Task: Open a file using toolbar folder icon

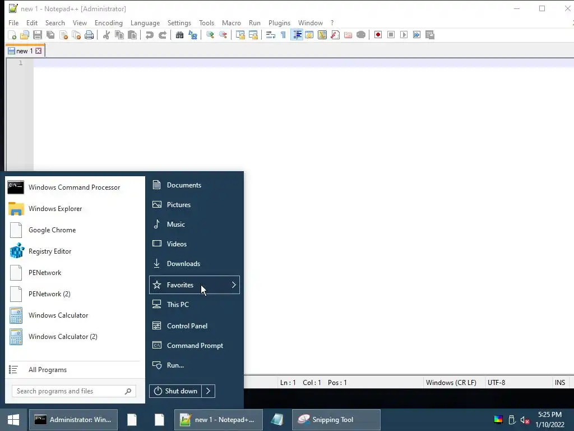Action: click(25, 35)
